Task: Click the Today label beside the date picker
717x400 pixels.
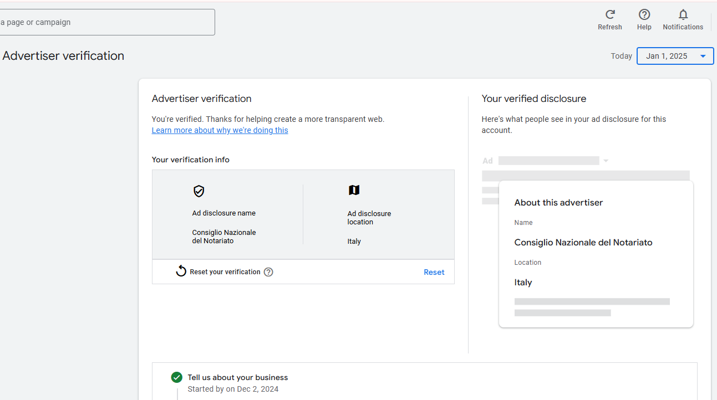Action: (621, 56)
